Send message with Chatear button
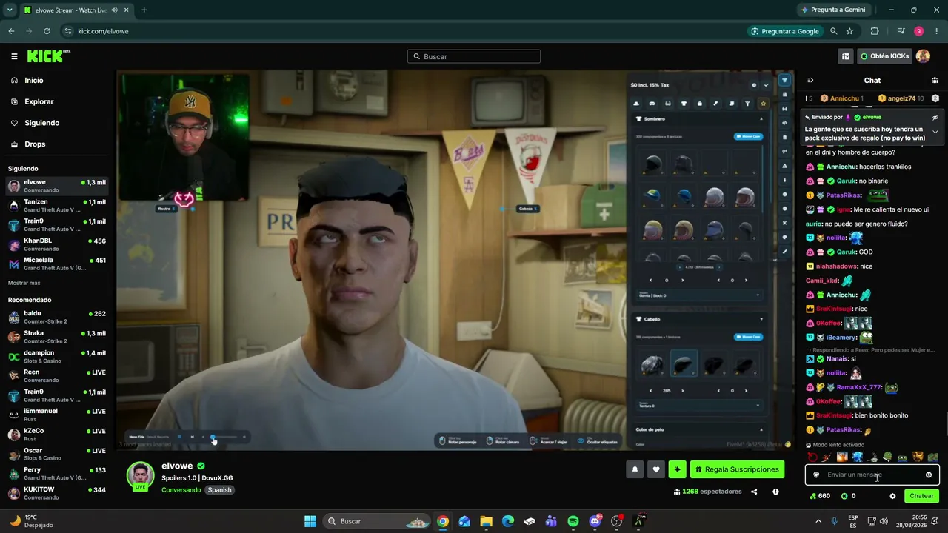This screenshot has width=948, height=533. click(x=921, y=496)
